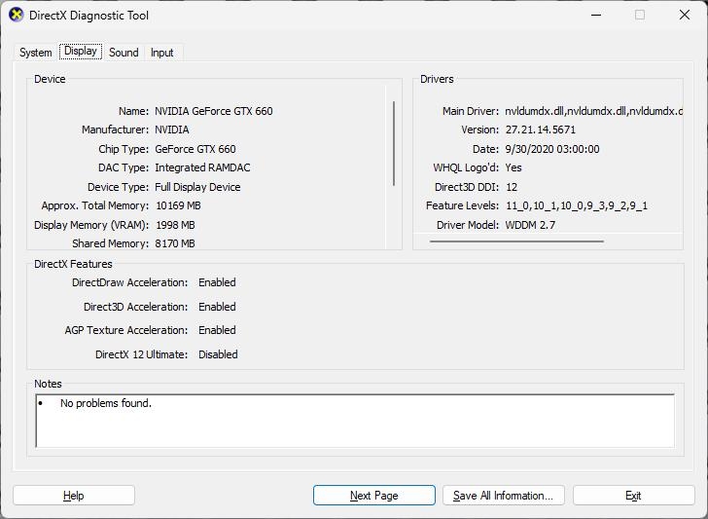Screen dimensions: 708x519
Task: Open the Sound tab
Action: click(124, 53)
